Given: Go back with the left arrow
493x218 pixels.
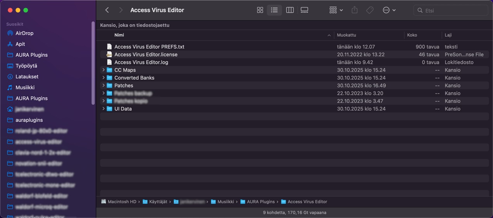Looking at the screenshot, I should coord(107,10).
